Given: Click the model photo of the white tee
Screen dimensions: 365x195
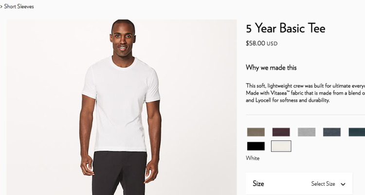Looking at the screenshot, I should 122,107.
